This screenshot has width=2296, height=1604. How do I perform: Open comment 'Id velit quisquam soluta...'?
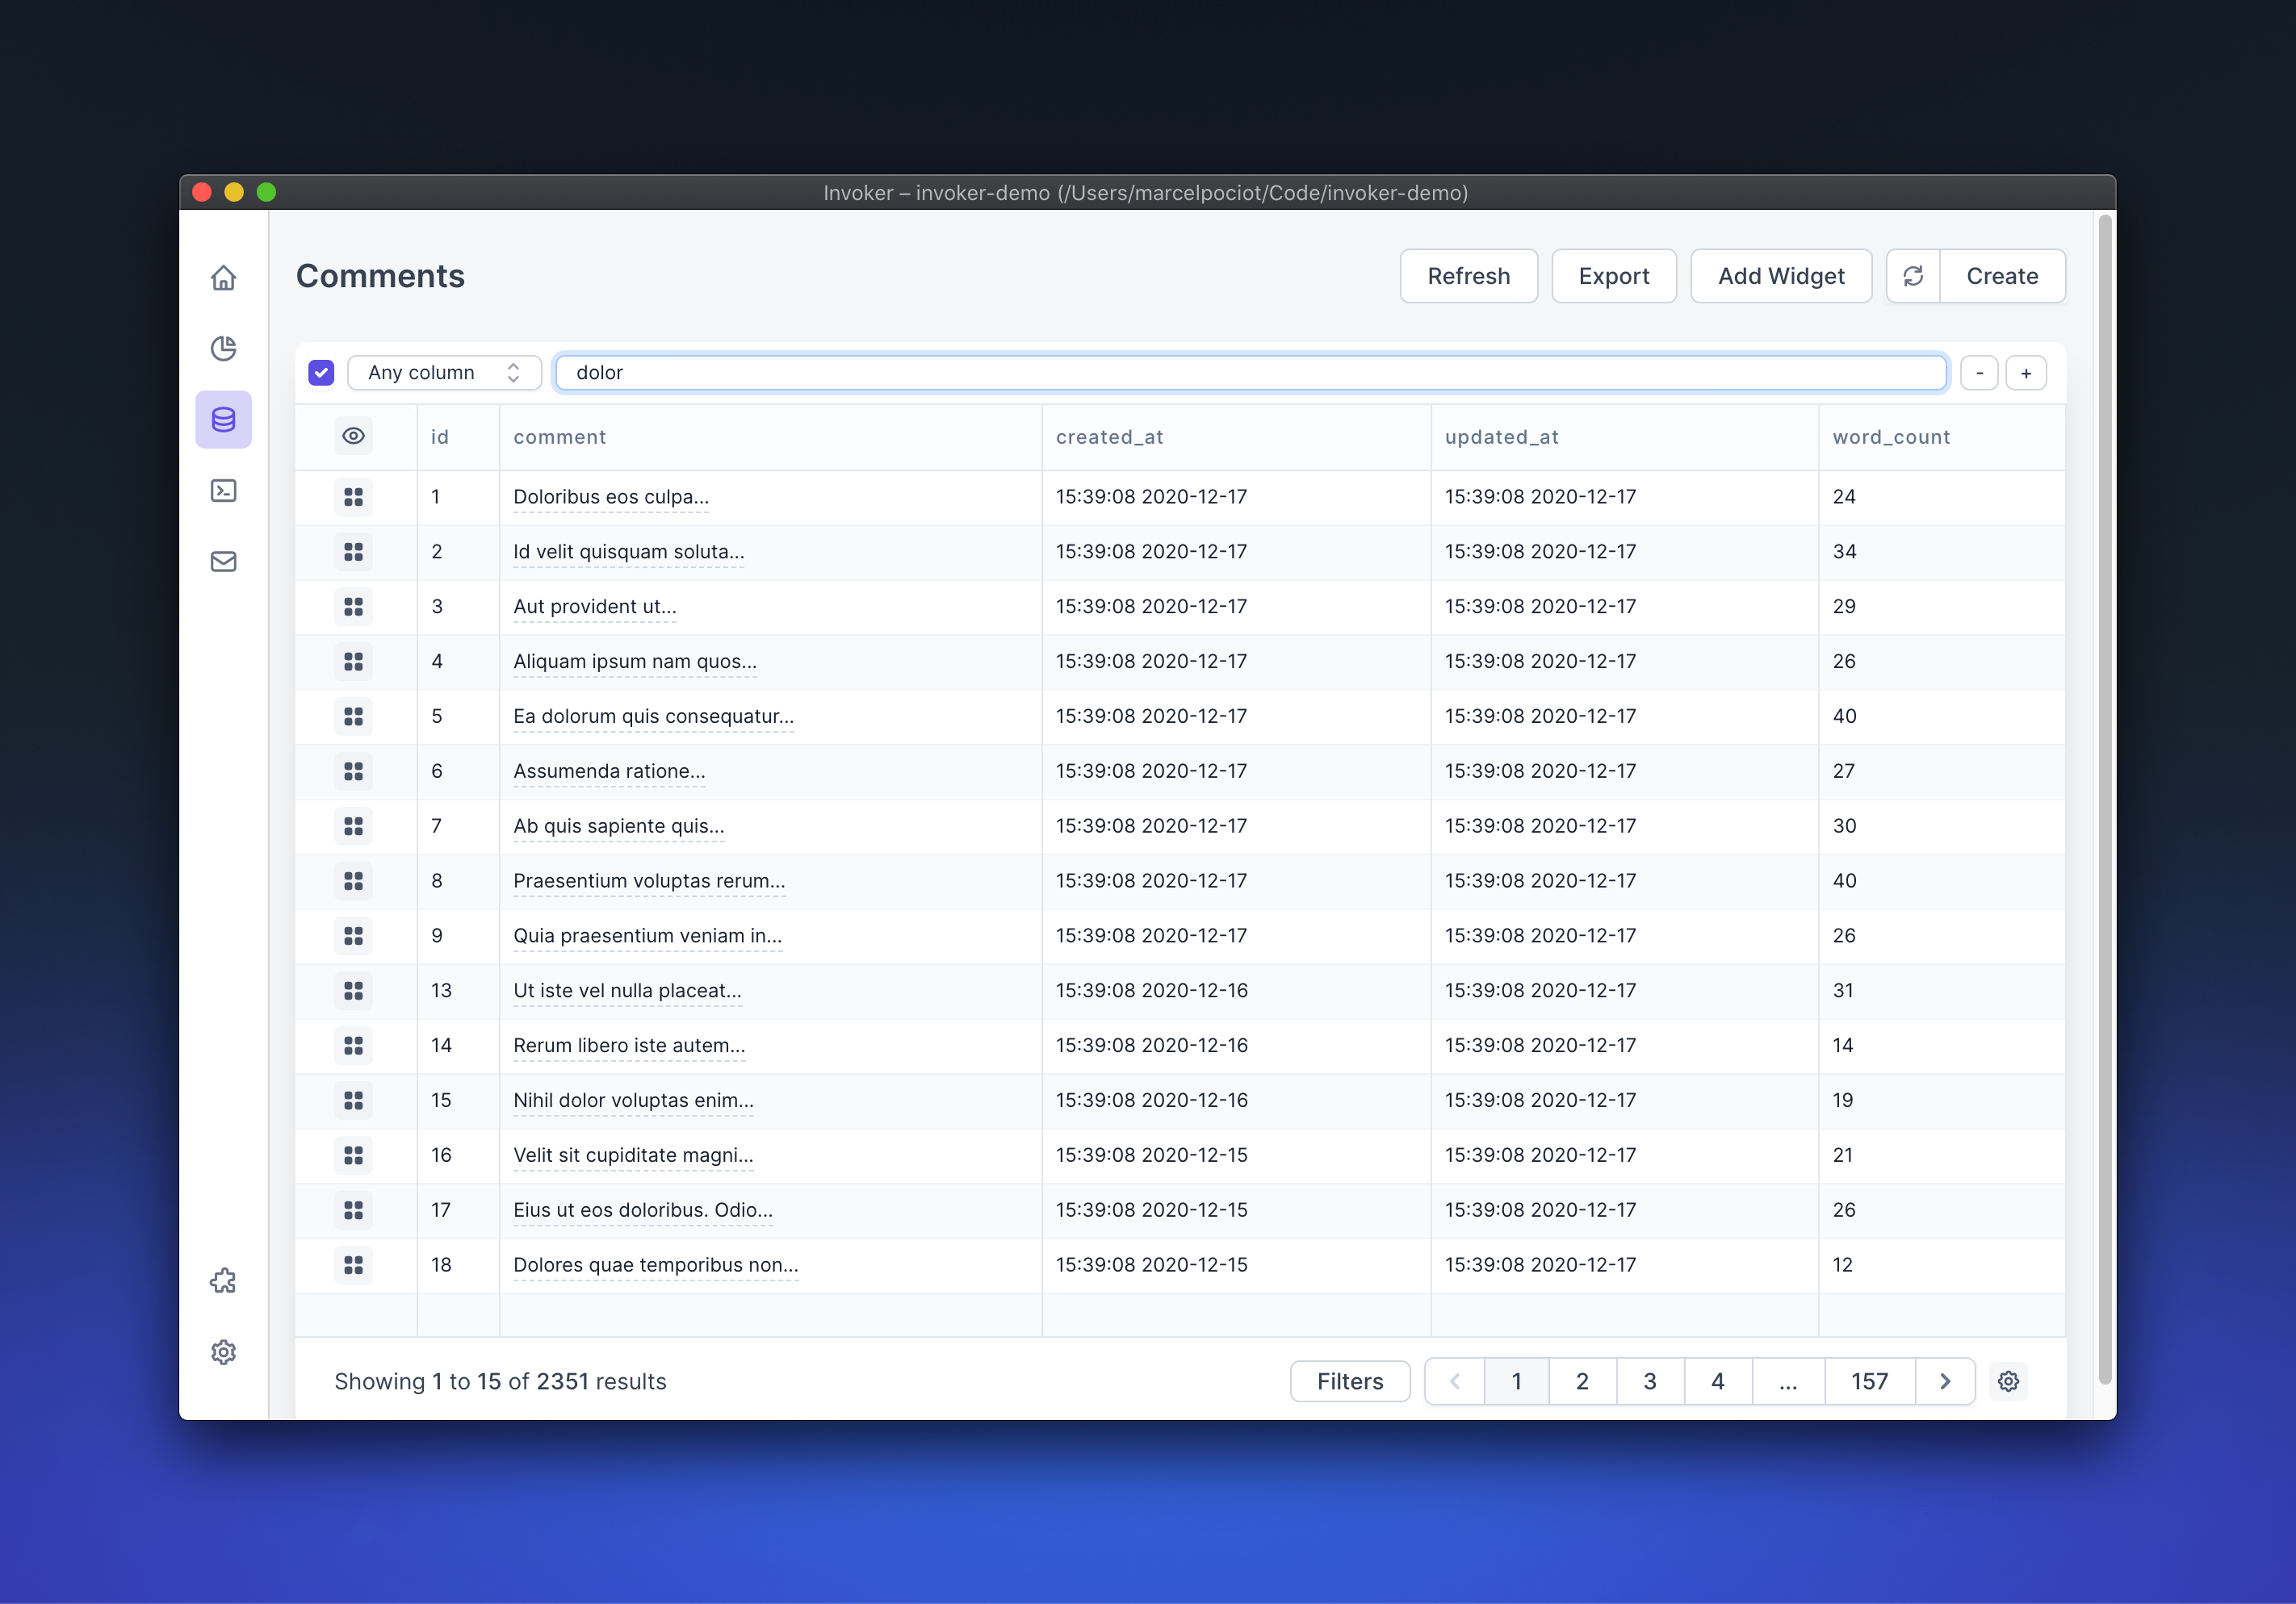(629, 552)
